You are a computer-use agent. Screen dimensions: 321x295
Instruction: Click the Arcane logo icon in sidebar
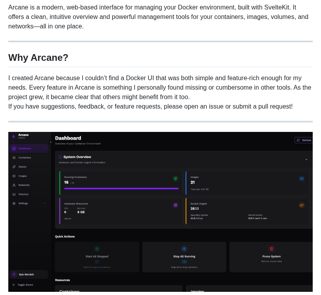pyautogui.click(x=13, y=136)
